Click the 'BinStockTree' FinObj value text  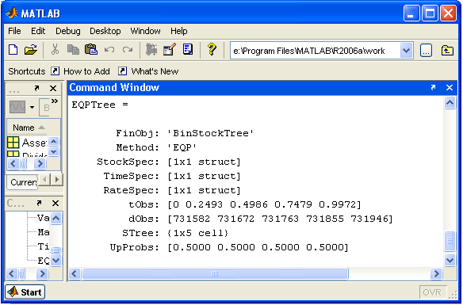point(210,133)
